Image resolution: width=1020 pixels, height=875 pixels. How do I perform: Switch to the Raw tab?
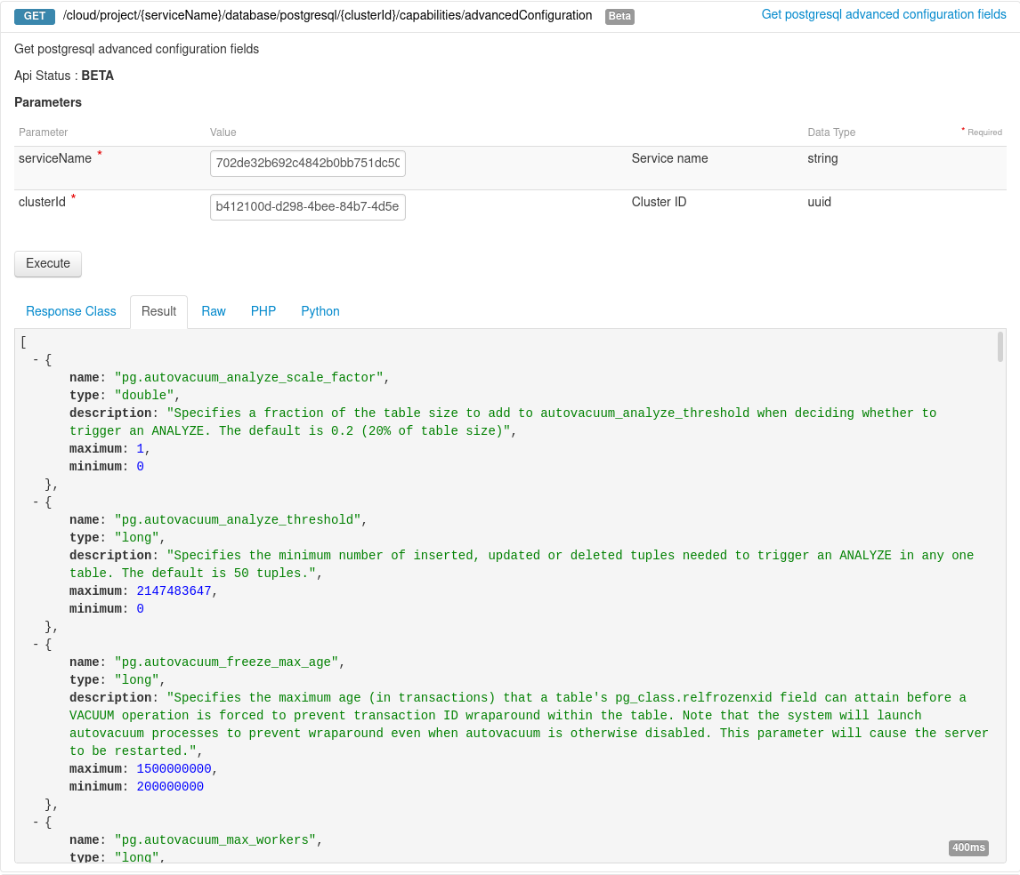tap(214, 311)
